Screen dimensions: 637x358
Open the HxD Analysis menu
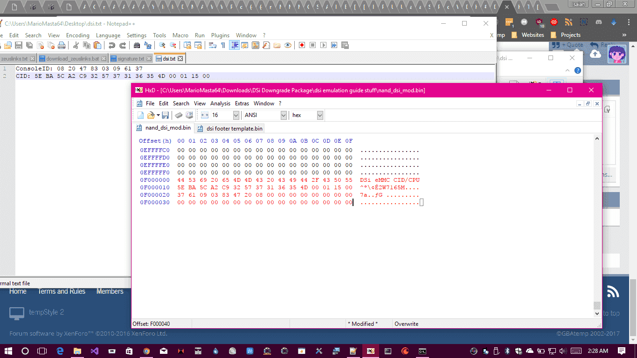(x=220, y=103)
